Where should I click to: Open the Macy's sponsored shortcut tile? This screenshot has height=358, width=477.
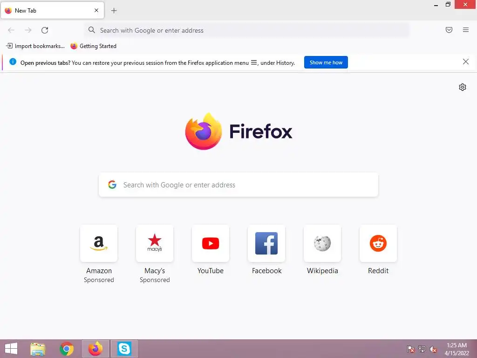coord(155,243)
